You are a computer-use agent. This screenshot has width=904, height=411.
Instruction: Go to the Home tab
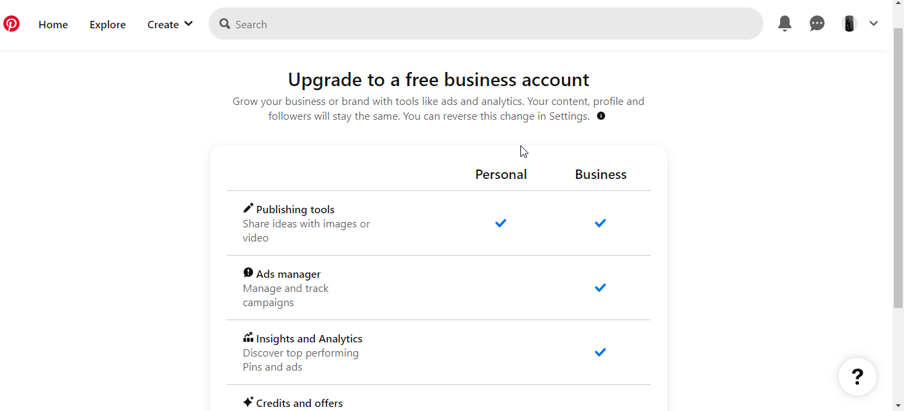(53, 24)
